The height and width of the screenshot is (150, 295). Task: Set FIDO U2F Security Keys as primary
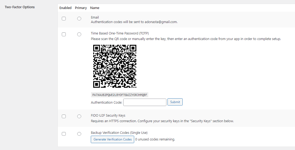pos(79,116)
